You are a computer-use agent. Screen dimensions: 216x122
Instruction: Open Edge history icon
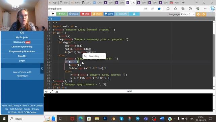[190, 9]
